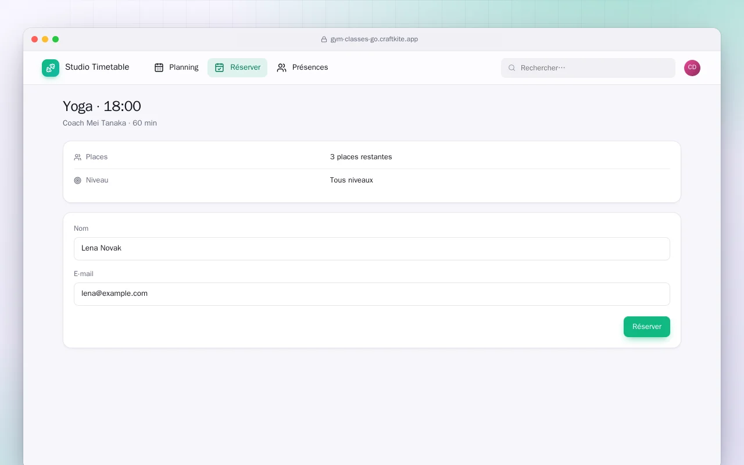This screenshot has width=744, height=465.
Task: Open the Planning tab
Action: [x=176, y=67]
